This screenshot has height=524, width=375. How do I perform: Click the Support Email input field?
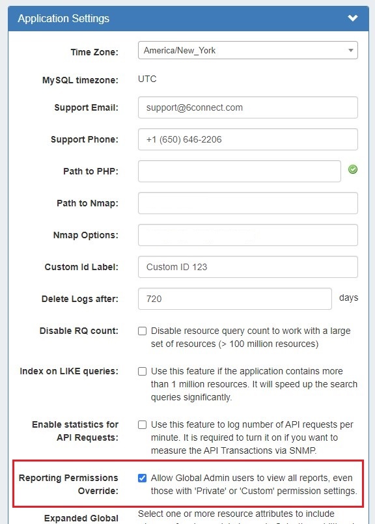click(x=247, y=107)
